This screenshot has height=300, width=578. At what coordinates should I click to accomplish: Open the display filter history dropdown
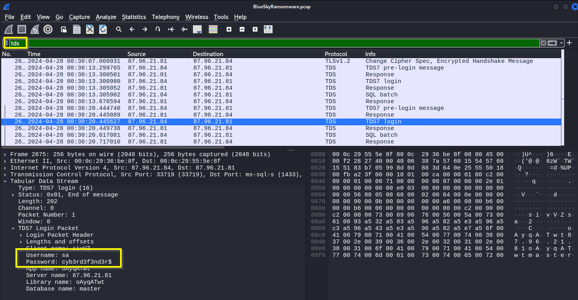tap(561, 43)
